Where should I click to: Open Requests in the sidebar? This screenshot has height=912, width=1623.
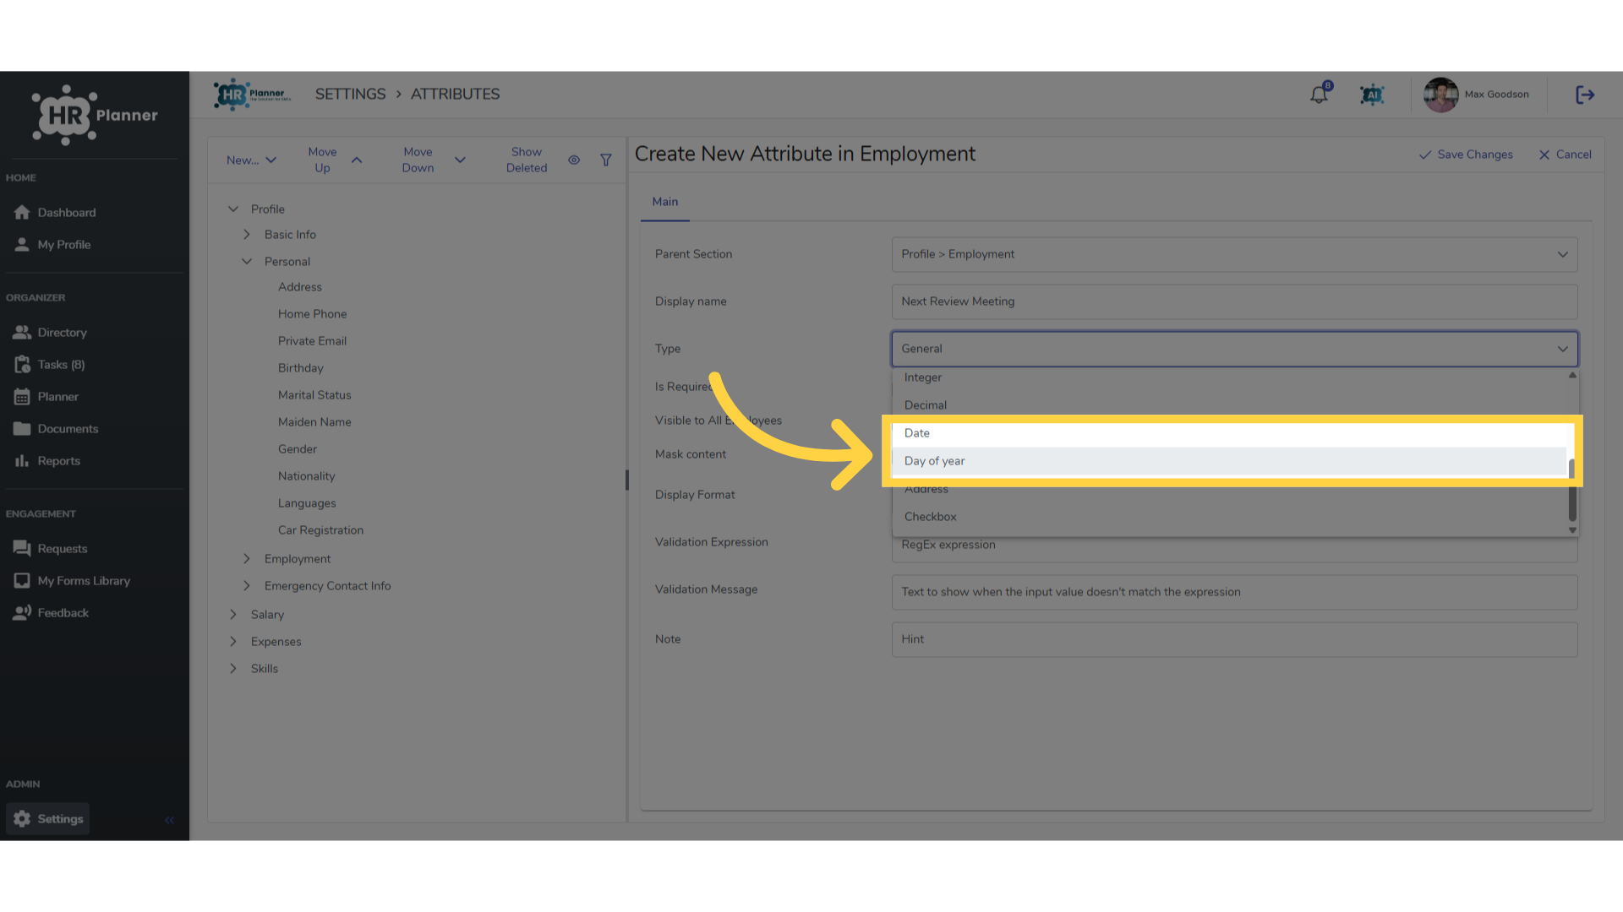click(51, 549)
